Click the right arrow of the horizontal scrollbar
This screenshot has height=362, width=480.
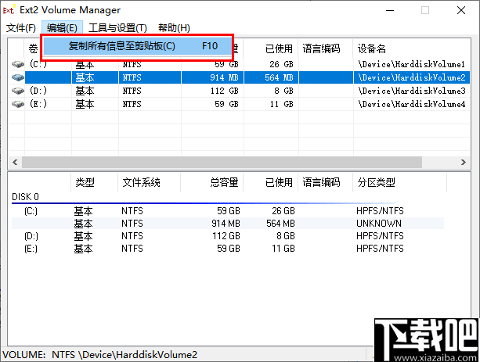point(464,162)
